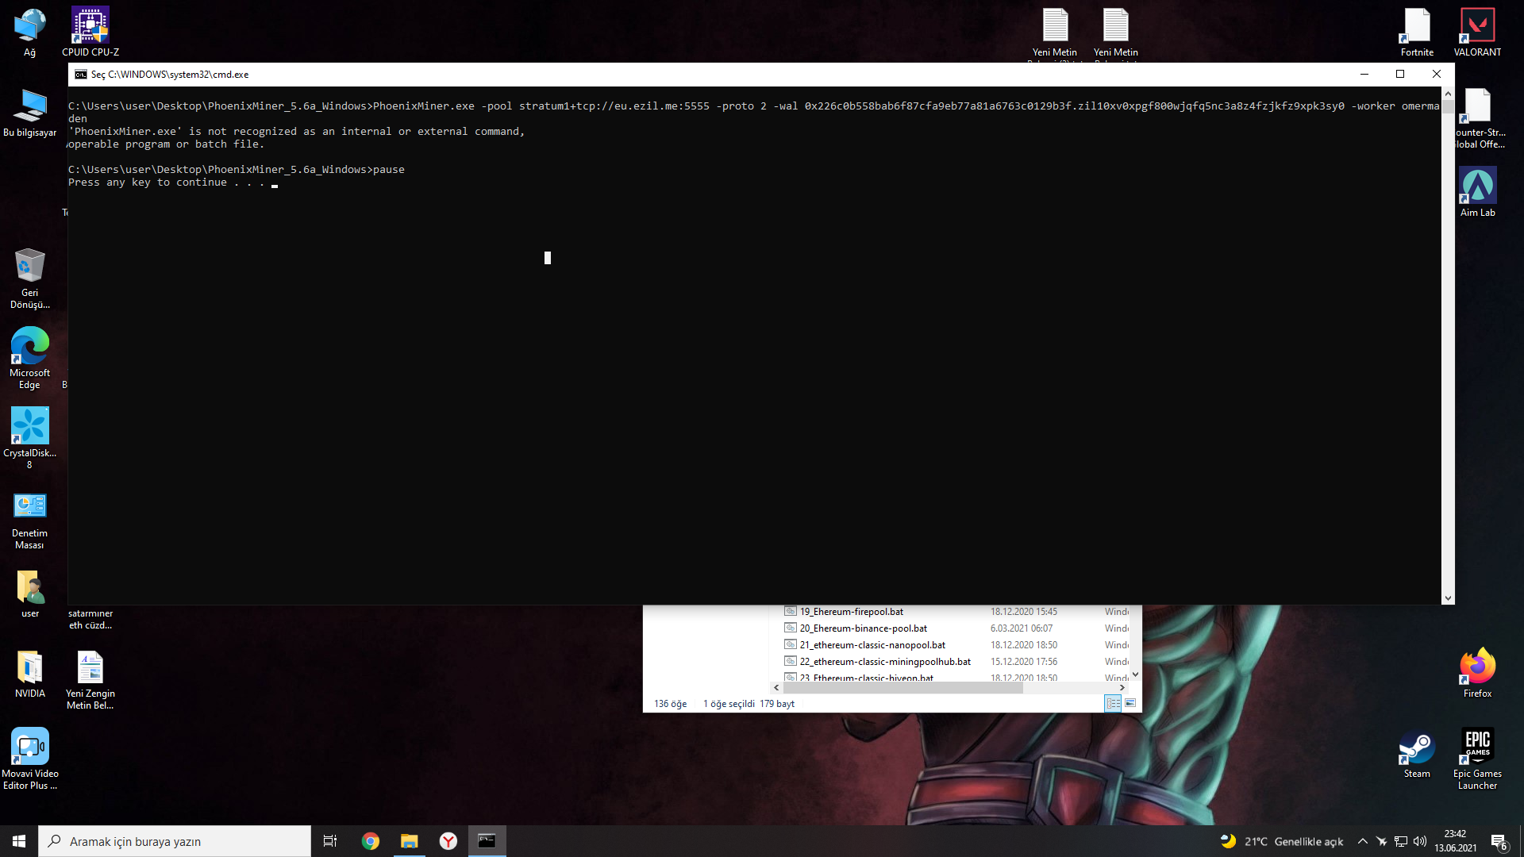
Task: Click date 6.03.2021 06:07 in Explorer
Action: click(x=1022, y=628)
